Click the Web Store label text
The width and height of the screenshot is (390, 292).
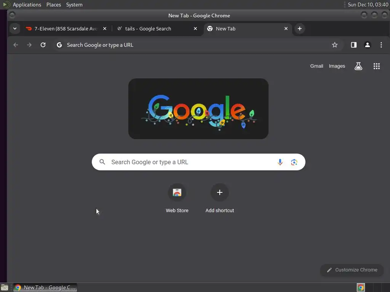pyautogui.click(x=177, y=210)
